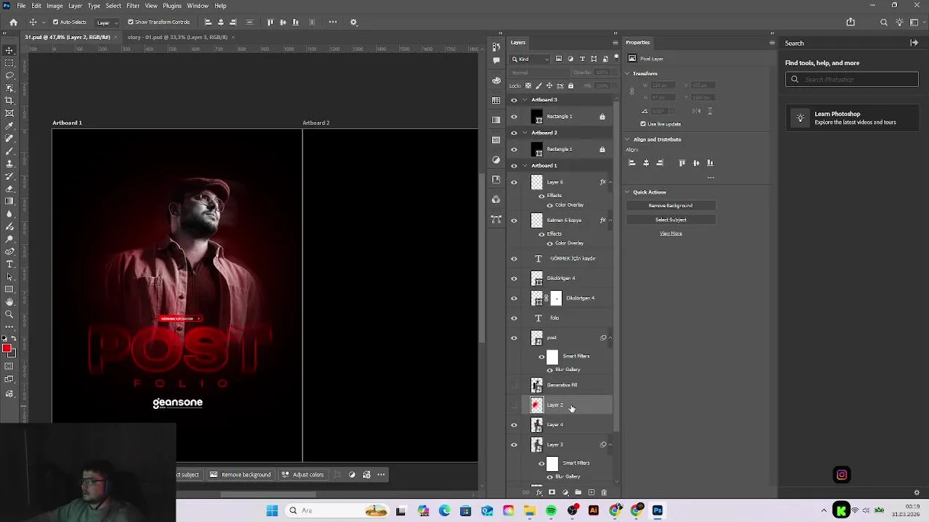Align horizontal centers in Properties panel
Viewport: 929px width, 522px height.
(646, 163)
